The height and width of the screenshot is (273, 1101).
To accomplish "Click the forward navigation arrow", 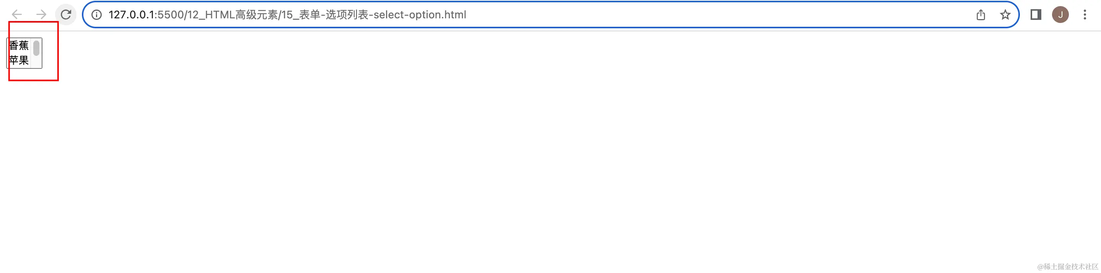I will (41, 14).
